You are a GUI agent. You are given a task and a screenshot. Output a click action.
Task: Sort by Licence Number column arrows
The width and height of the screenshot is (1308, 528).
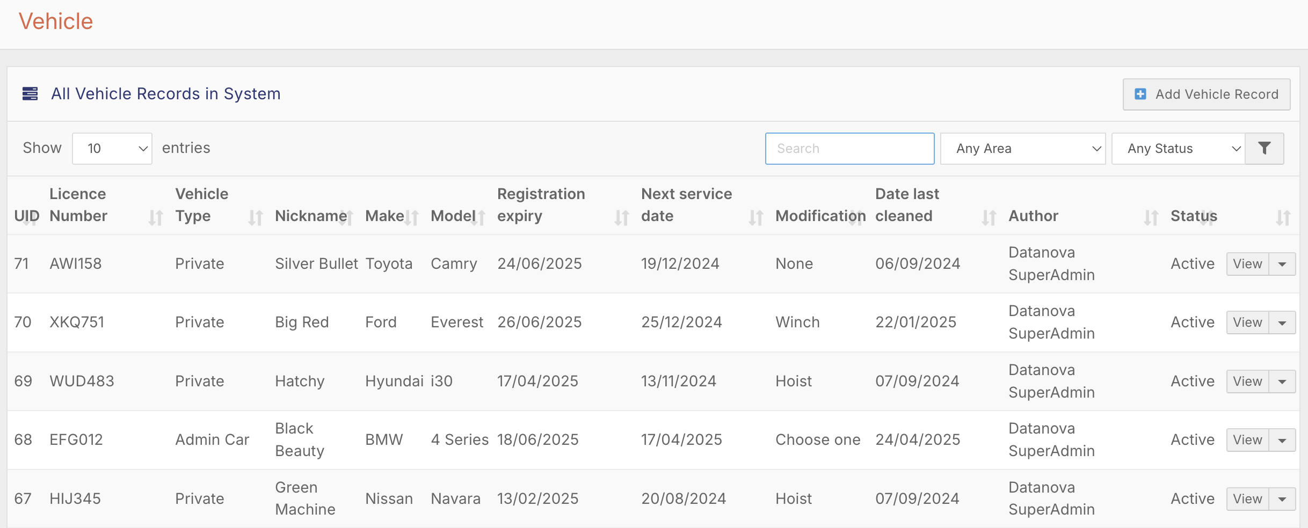pos(156,217)
